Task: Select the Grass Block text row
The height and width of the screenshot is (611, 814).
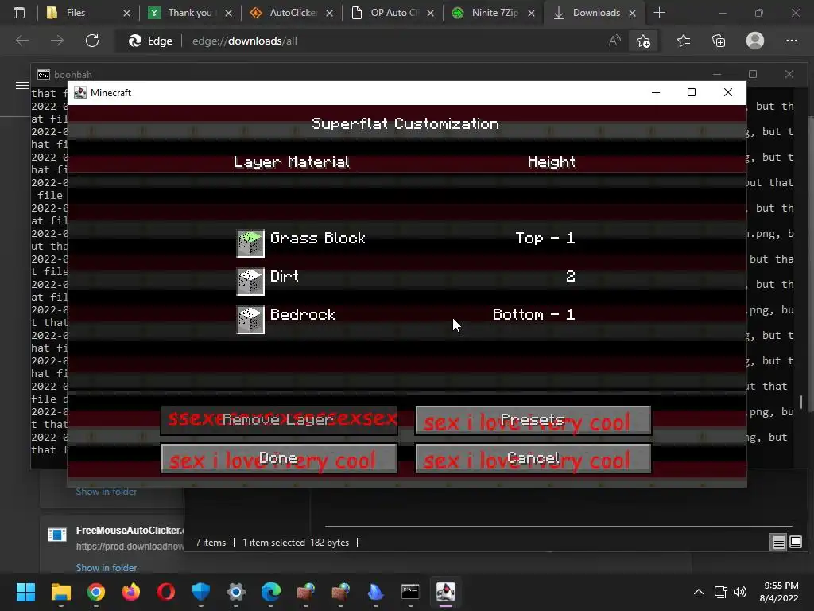Action: tap(318, 239)
